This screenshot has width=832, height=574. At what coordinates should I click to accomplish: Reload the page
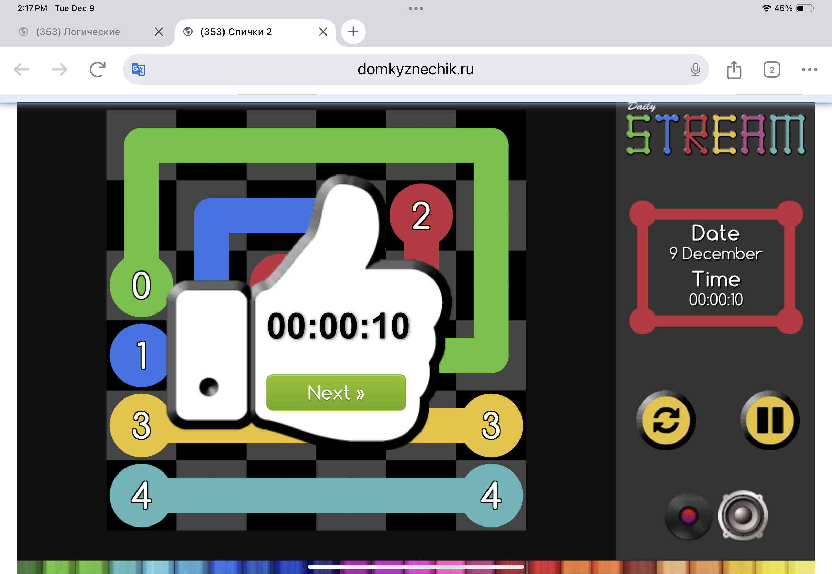pyautogui.click(x=97, y=69)
